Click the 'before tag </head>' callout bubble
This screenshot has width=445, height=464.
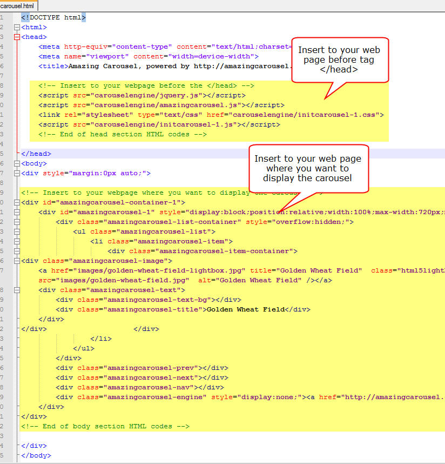(339, 59)
